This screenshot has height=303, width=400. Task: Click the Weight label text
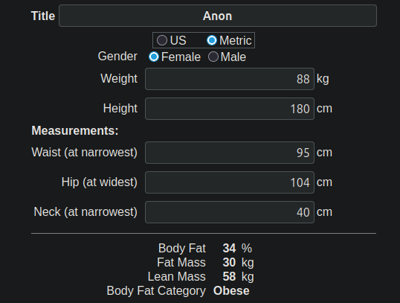pyautogui.click(x=119, y=79)
